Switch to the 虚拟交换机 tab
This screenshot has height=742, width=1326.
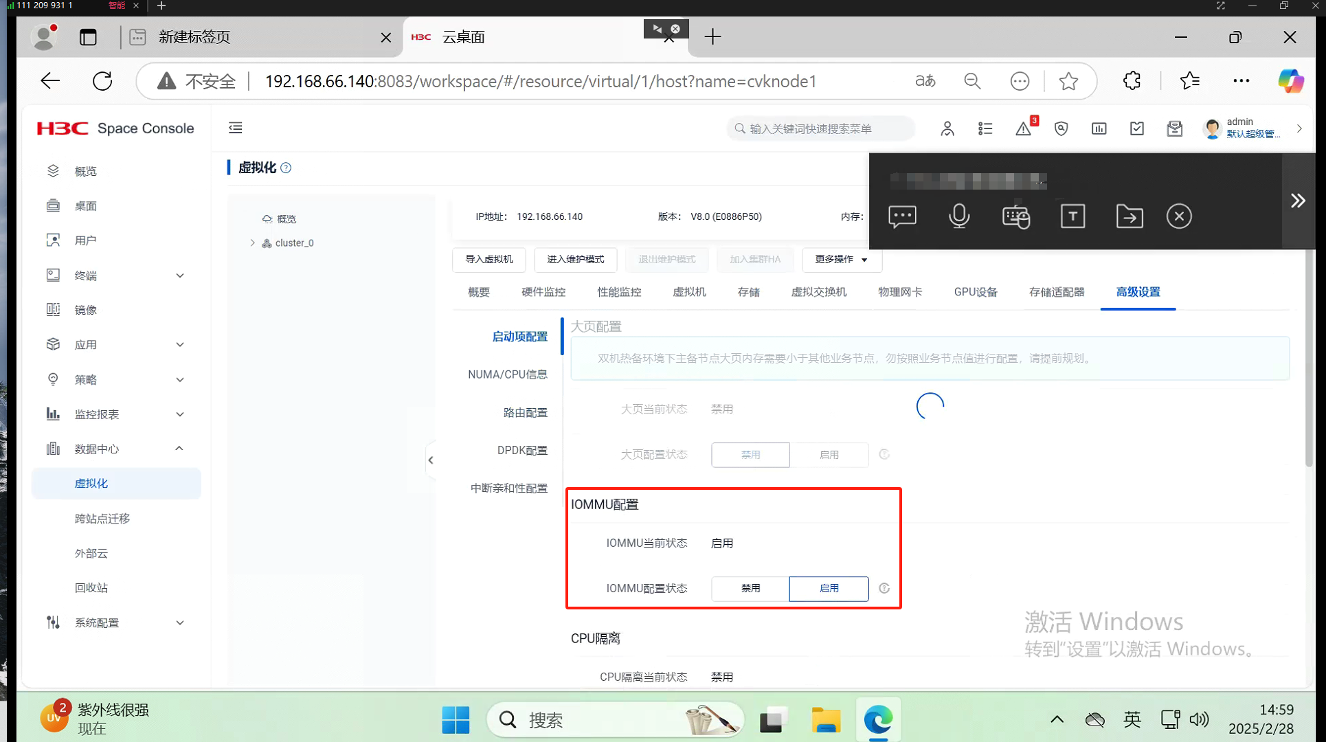[x=818, y=292]
